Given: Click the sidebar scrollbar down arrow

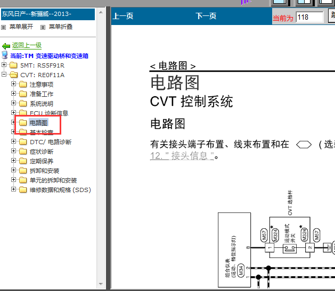Looking at the screenshot, I should (x=101, y=284).
